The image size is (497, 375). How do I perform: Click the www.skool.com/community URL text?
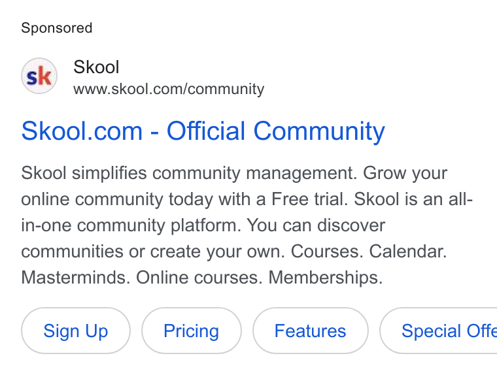click(169, 89)
